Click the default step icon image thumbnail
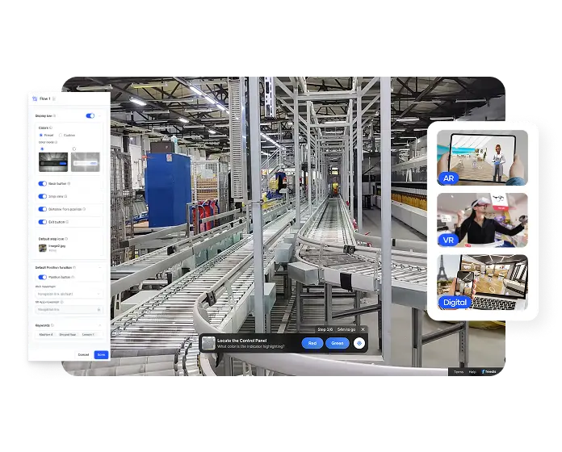Screen dimensions: 562x452 (x=43, y=248)
